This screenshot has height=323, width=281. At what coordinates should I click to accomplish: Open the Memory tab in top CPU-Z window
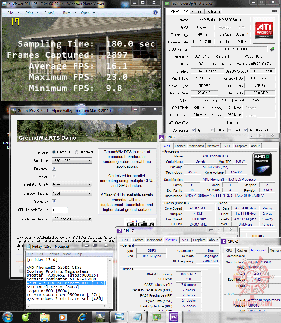click(x=213, y=146)
